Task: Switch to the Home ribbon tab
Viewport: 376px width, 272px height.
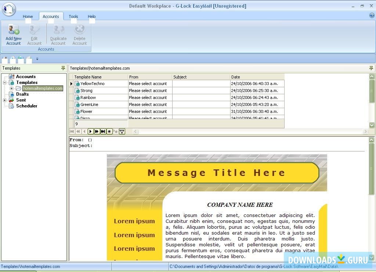Action: pyautogui.click(x=28, y=16)
